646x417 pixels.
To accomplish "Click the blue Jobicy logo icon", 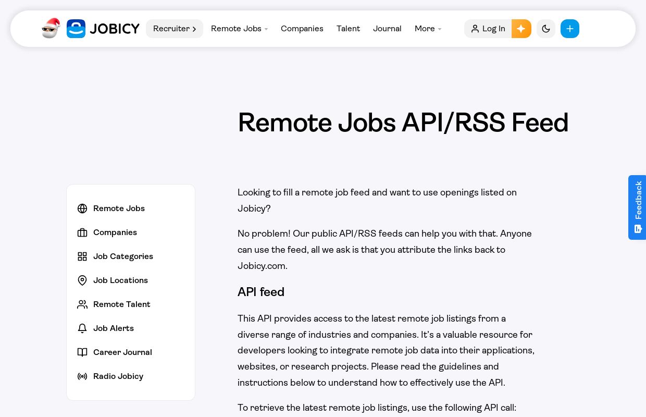I will pos(76,29).
